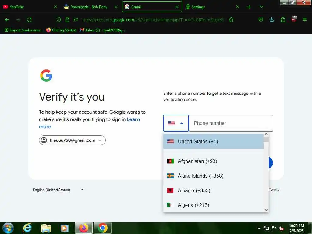This screenshot has height=234, width=312.
Task: Open the Downloads panel
Action: click(x=271, y=19)
